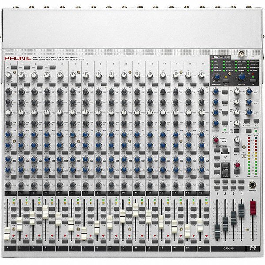Select the channel 1 number label
This screenshot has height=265, width=265.
(x=8, y=193)
